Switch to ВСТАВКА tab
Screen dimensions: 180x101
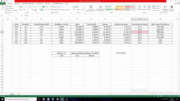point(17,4)
